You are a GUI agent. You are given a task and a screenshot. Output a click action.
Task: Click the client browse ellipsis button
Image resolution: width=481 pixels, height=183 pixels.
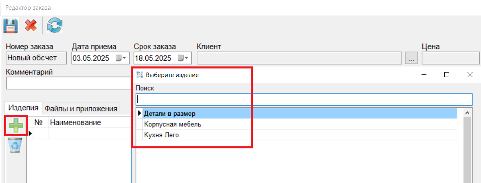tap(411, 59)
